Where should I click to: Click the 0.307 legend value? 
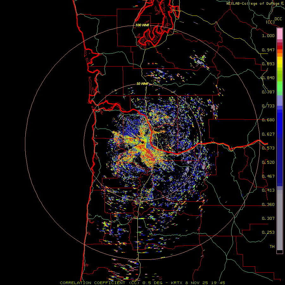tap(268, 218)
